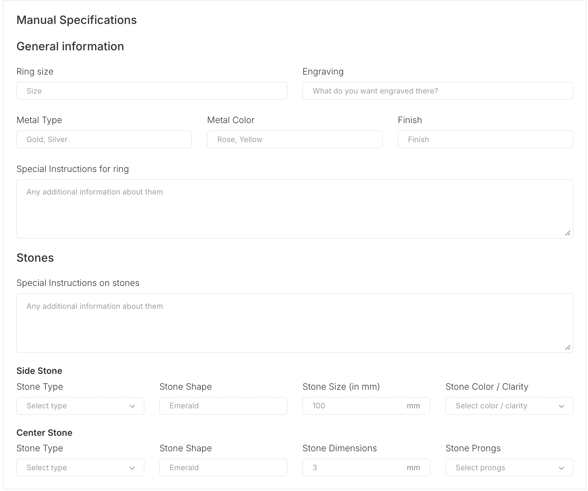Grab ring instructions textarea resize handle
Viewport: 588px width, 491px height.
(568, 233)
